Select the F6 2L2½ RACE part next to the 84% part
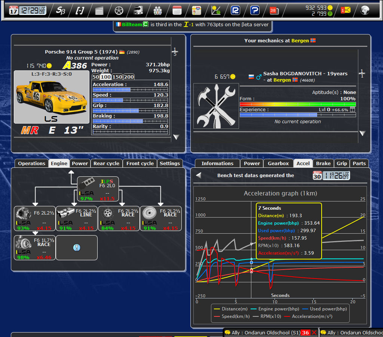 coord(161,218)
